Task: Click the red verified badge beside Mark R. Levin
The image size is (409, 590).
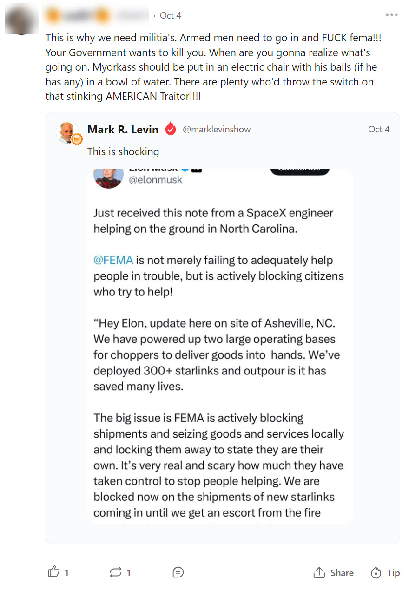Action: (x=171, y=129)
